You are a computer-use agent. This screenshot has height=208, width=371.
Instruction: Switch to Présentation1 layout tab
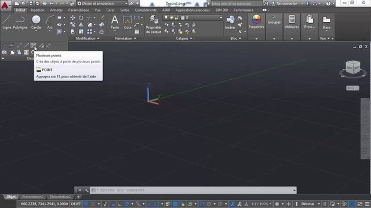point(32,196)
